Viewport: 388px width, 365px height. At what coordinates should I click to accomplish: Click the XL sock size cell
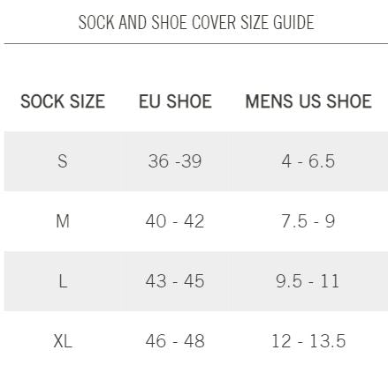(x=63, y=341)
